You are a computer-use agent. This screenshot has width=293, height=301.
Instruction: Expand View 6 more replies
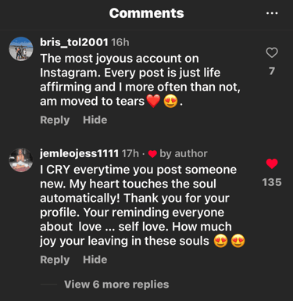click(x=116, y=285)
